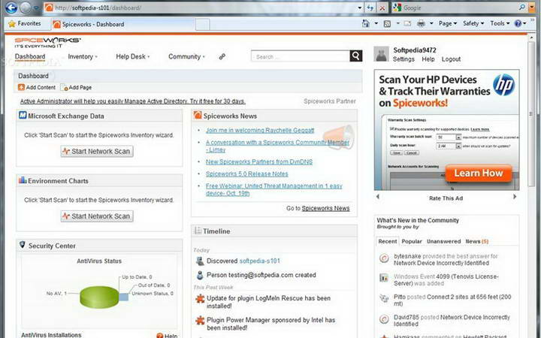The height and width of the screenshot is (338, 541).
Task: Click the browser back arrow button
Action: [x=11, y=8]
